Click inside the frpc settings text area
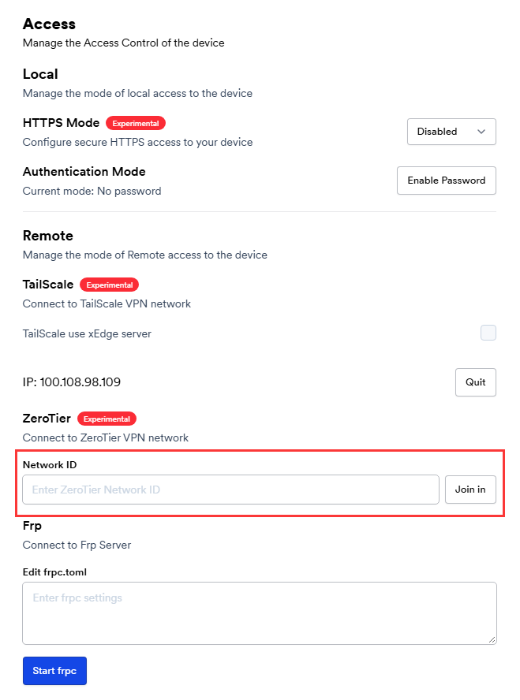The width and height of the screenshot is (520, 700). pyautogui.click(x=259, y=612)
